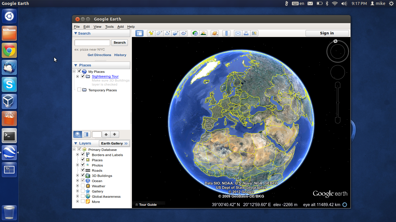This screenshot has width=396, height=222.
Task: Zoom out using the slider's bottom end
Action: [x=338, y=120]
